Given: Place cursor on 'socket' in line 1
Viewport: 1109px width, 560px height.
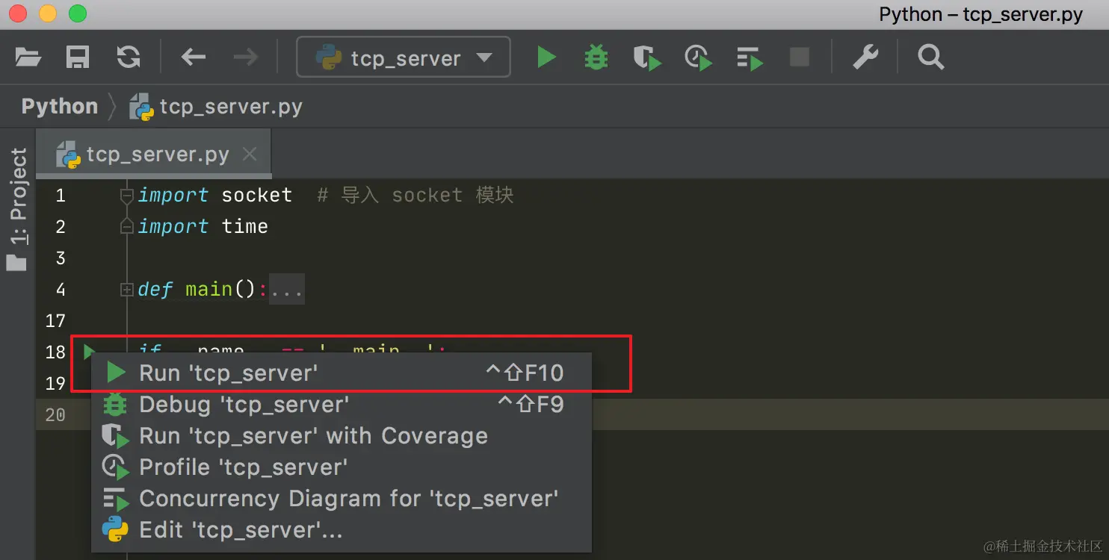Looking at the screenshot, I should point(256,196).
